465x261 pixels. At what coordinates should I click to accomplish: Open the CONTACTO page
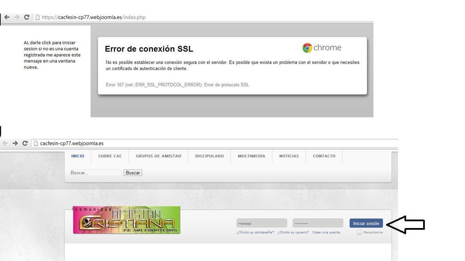pyautogui.click(x=324, y=156)
